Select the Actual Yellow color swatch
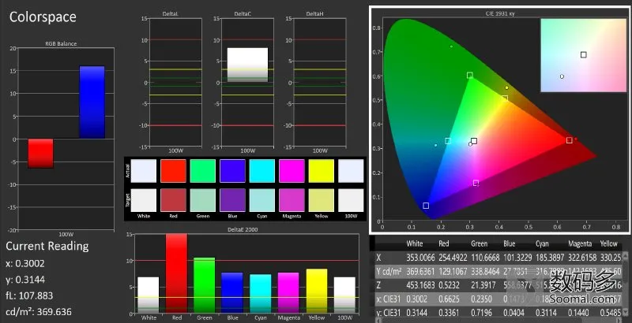Image resolution: width=632 pixels, height=323 pixels. 322,171
